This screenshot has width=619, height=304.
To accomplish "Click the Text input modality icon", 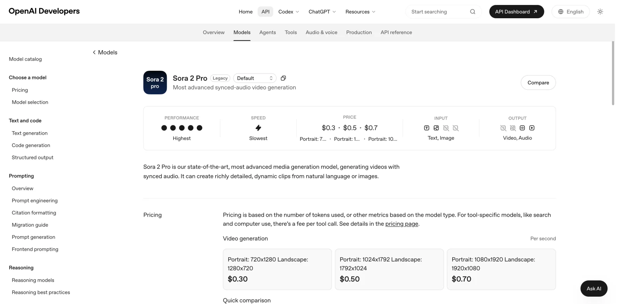I will point(426,128).
